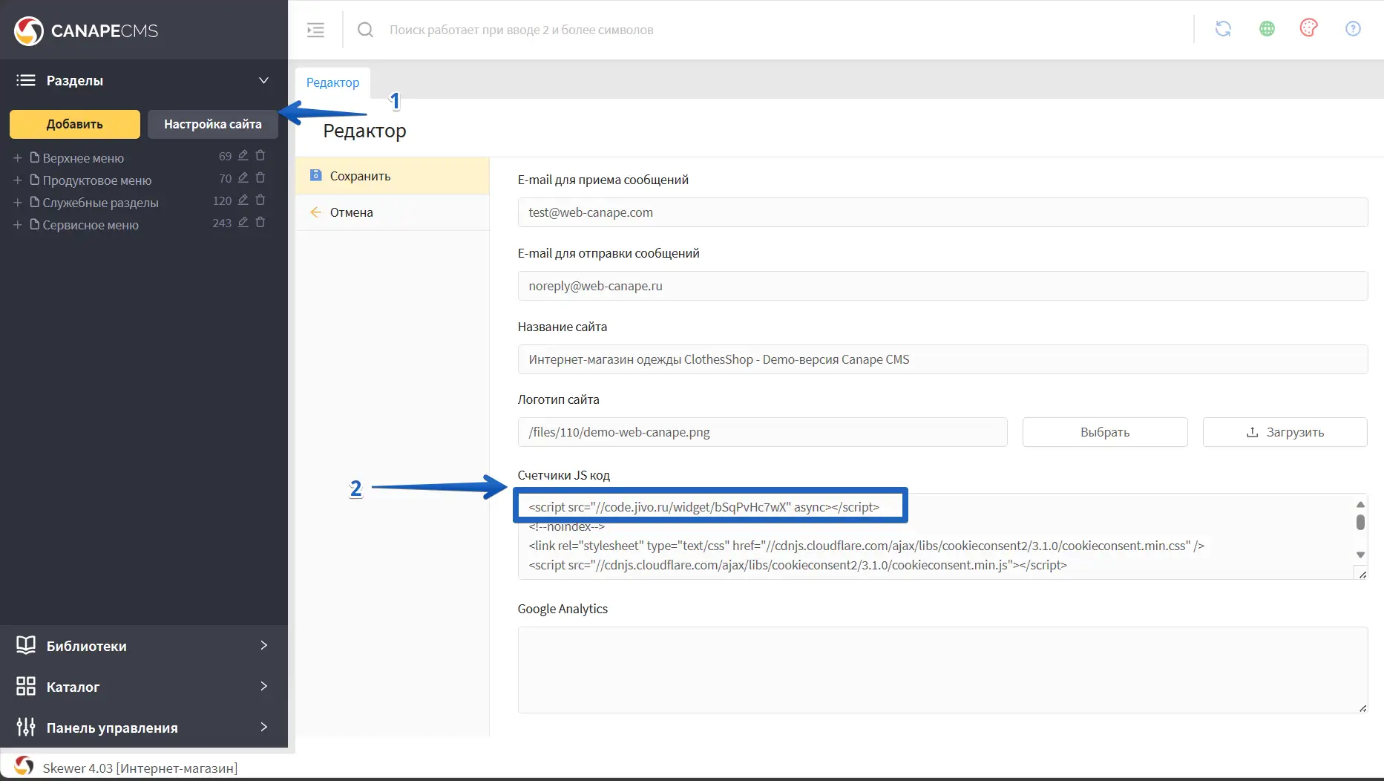Screen dimensions: 1384x781
Task: Expand the Сервисное меню tree node
Action: pos(17,225)
